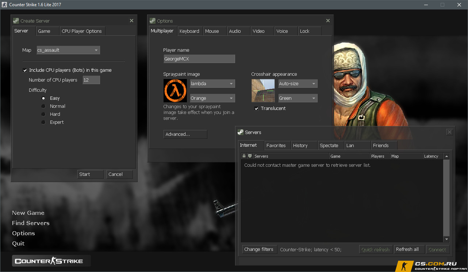Open the Map dropdown showing cs_assault
The width and height of the screenshot is (468, 272).
point(68,50)
